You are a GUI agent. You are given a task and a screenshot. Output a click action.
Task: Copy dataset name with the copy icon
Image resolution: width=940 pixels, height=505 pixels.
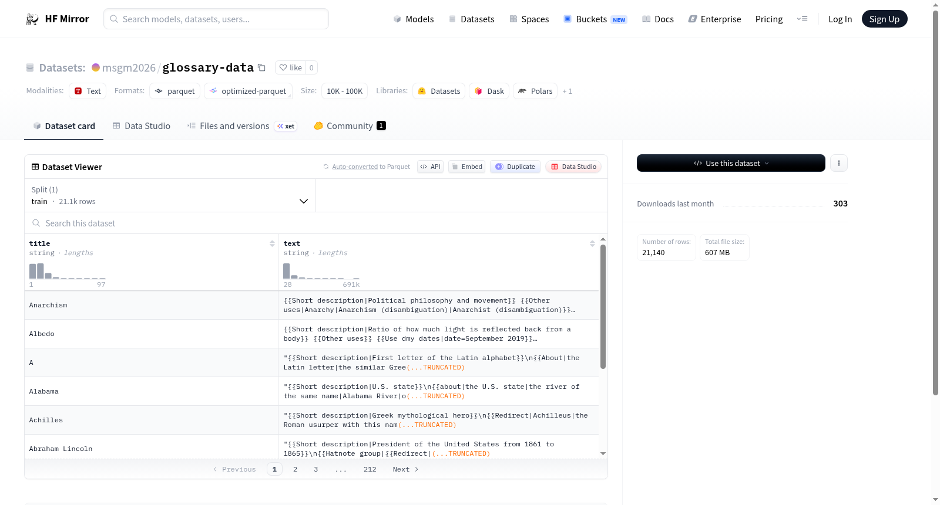(x=261, y=67)
